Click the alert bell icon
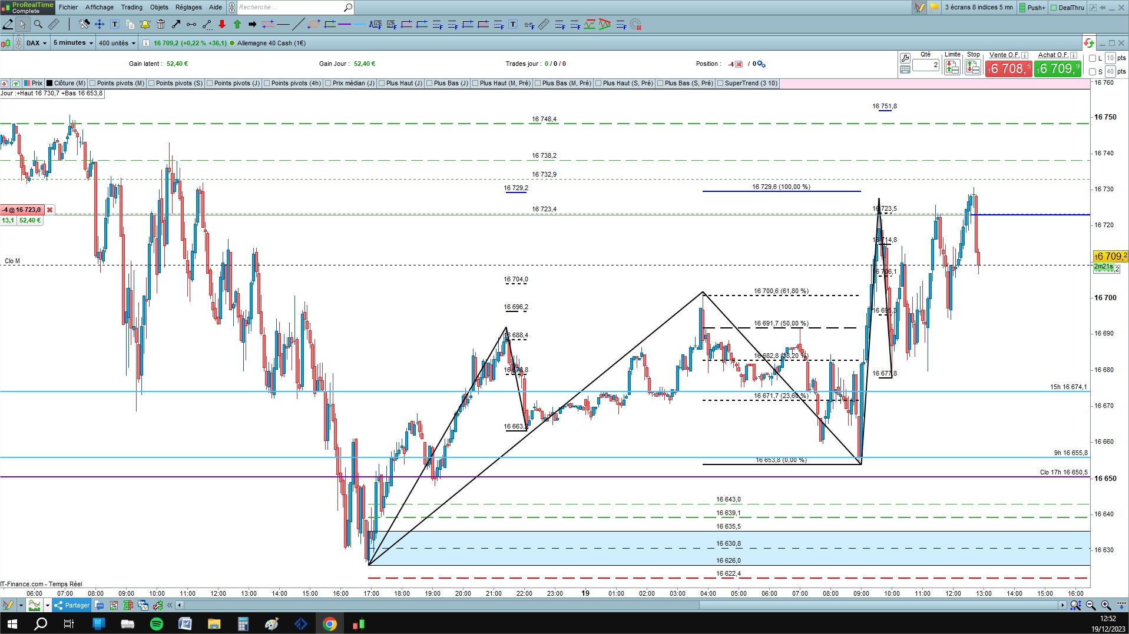The height and width of the screenshot is (634, 1129). pos(145,24)
